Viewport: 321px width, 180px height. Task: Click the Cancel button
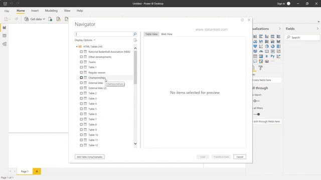tap(240, 157)
